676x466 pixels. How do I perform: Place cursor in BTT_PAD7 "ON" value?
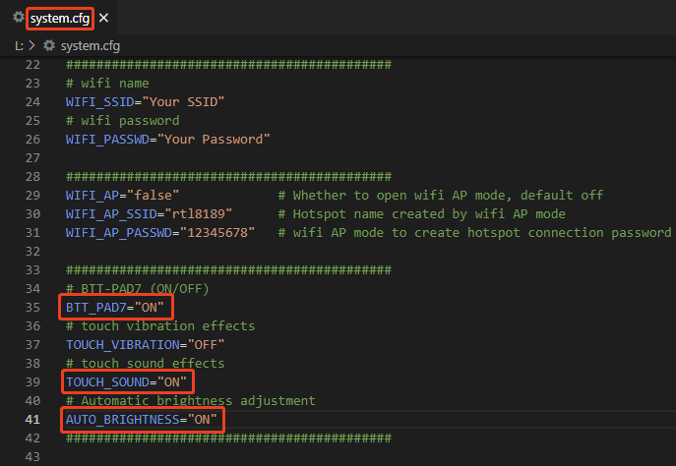point(155,307)
